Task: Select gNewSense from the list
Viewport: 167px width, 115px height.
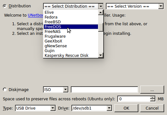Action: click(71, 46)
